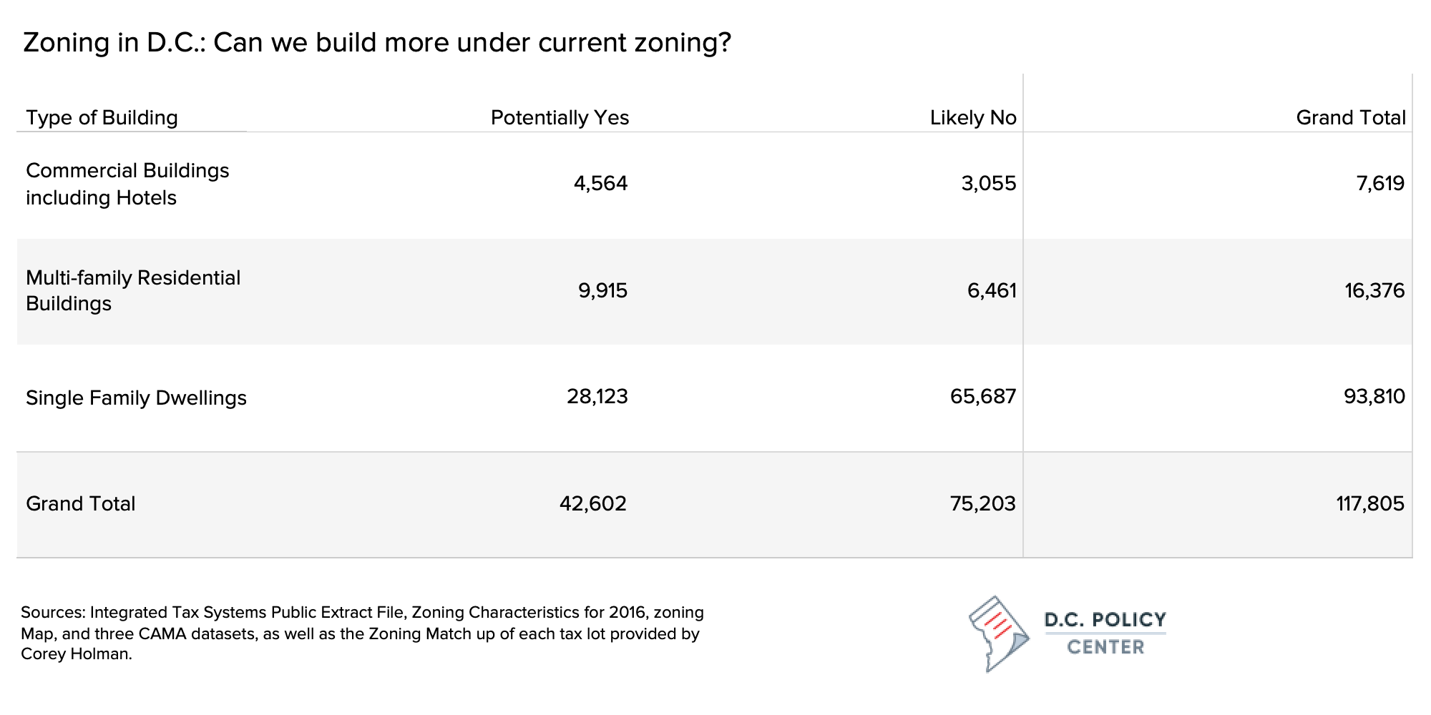Click the 28,123 cell value
The image size is (1431, 715).
(x=597, y=396)
